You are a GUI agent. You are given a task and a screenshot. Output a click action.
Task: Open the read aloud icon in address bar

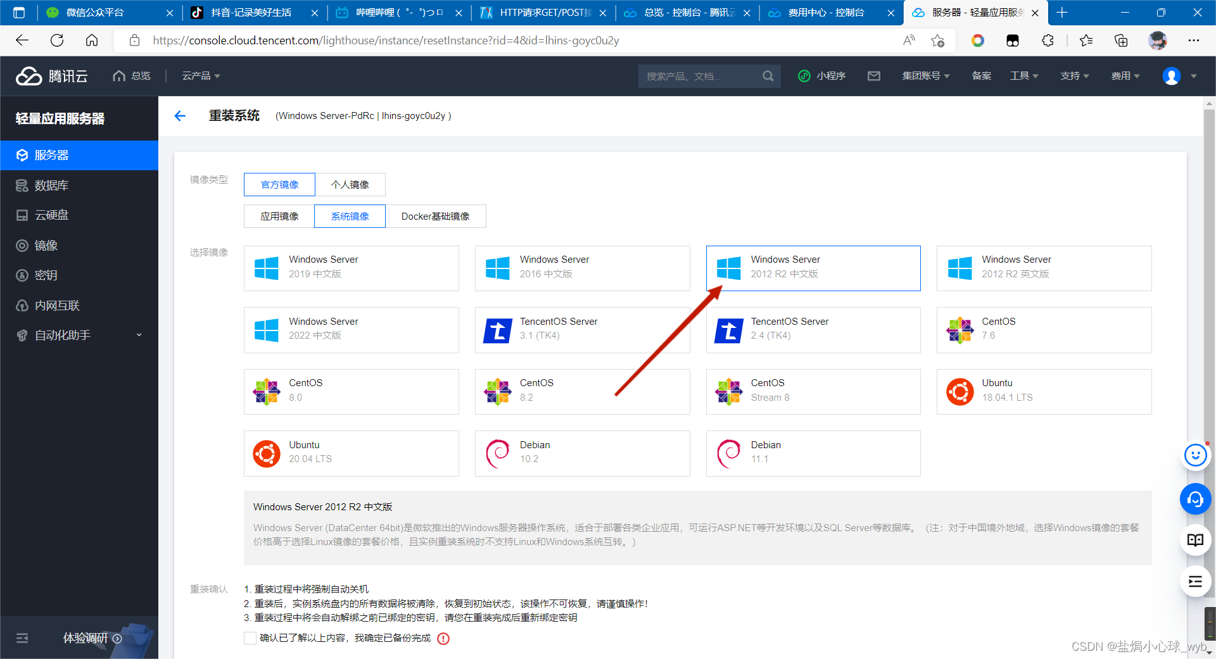coord(909,41)
